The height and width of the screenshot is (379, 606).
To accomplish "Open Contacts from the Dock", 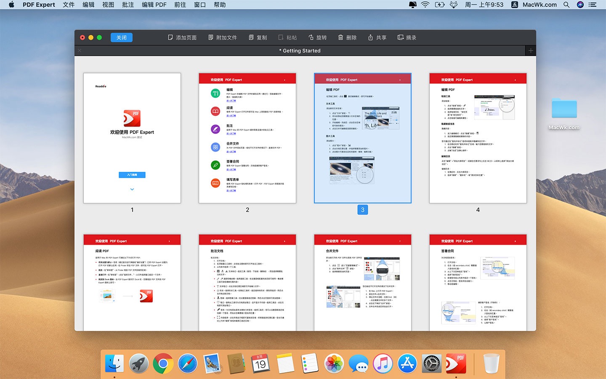I will coord(237,363).
